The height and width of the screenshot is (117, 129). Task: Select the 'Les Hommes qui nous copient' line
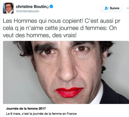pos(62,21)
